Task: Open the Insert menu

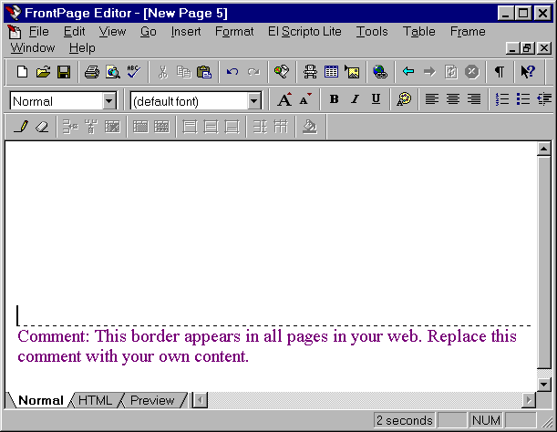Action: pyautogui.click(x=186, y=31)
